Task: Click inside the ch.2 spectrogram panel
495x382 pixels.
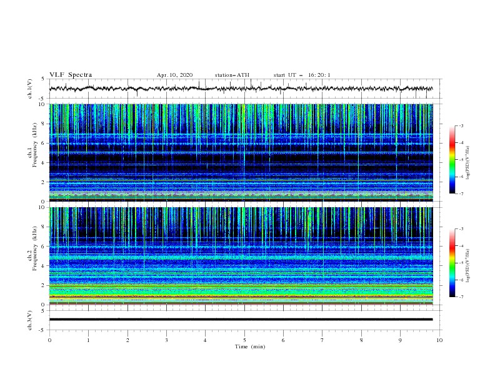Action: (x=241, y=256)
